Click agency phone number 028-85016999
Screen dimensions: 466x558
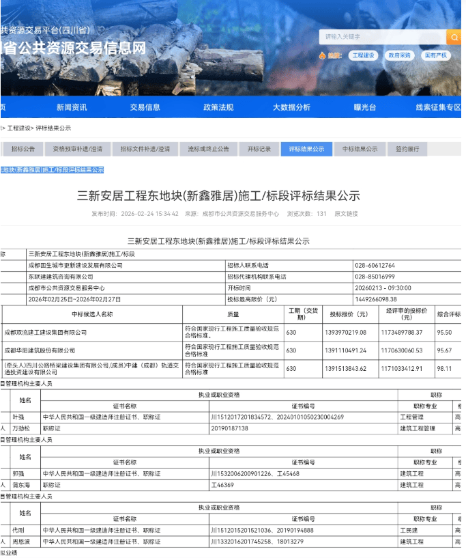point(375,277)
